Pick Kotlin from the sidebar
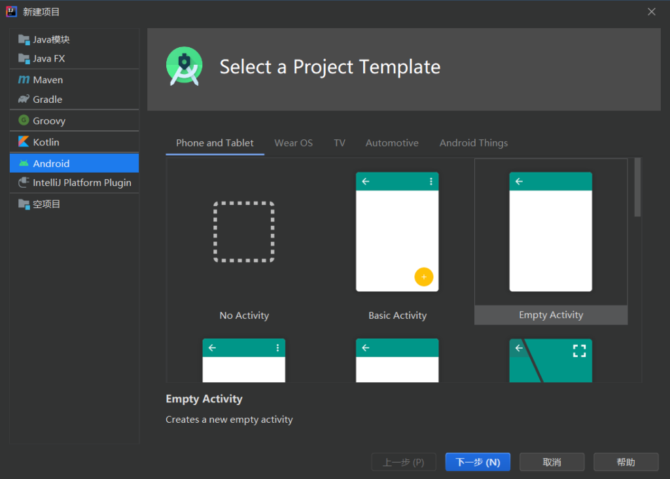This screenshot has width=670, height=479. (75, 142)
